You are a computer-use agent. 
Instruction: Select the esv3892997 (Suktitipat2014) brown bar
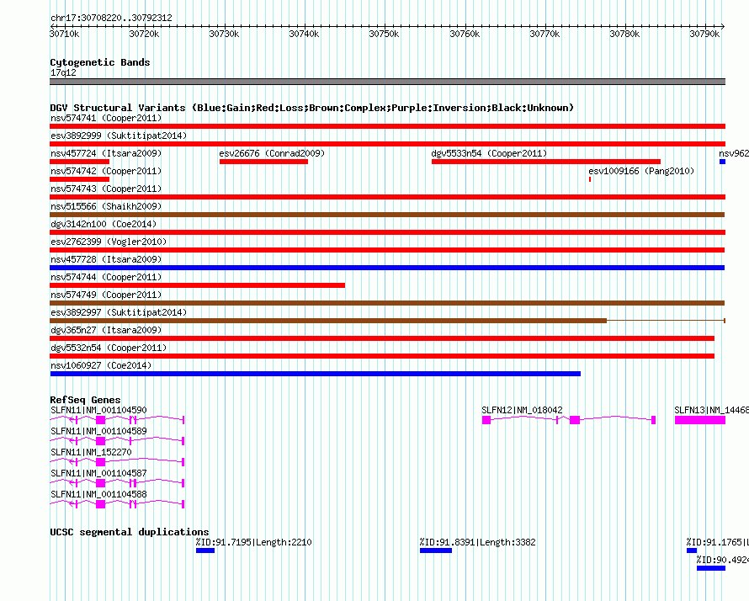(x=387, y=321)
